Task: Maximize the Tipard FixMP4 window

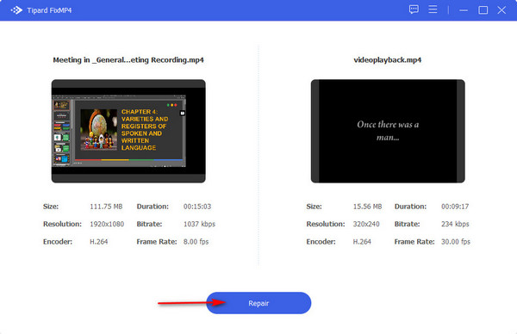Action: pyautogui.click(x=483, y=10)
